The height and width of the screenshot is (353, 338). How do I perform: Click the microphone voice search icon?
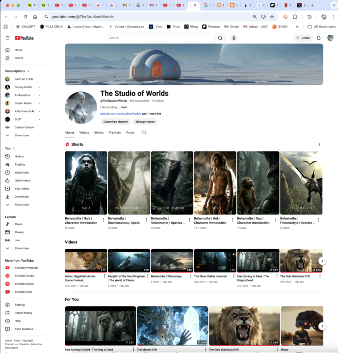234,38
